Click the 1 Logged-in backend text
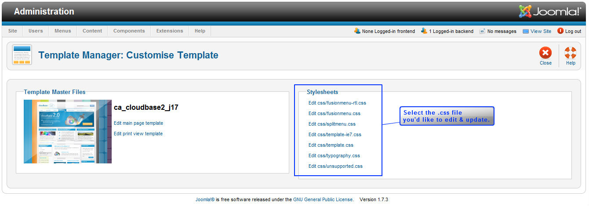The height and width of the screenshot is (206, 589). coord(451,31)
